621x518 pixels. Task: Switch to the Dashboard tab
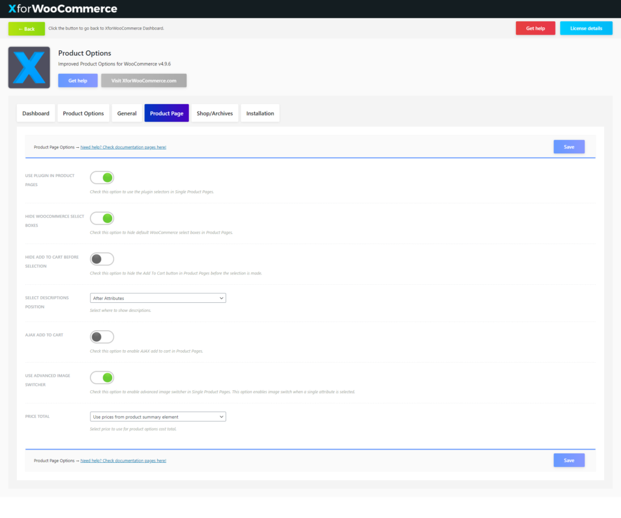coord(36,113)
